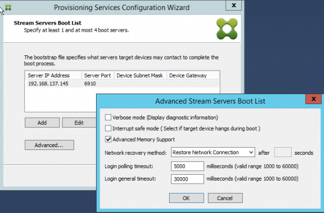Viewport: 324px width, 213px height.
Task: Select server row 192.168.137.145
Action: click(123, 84)
